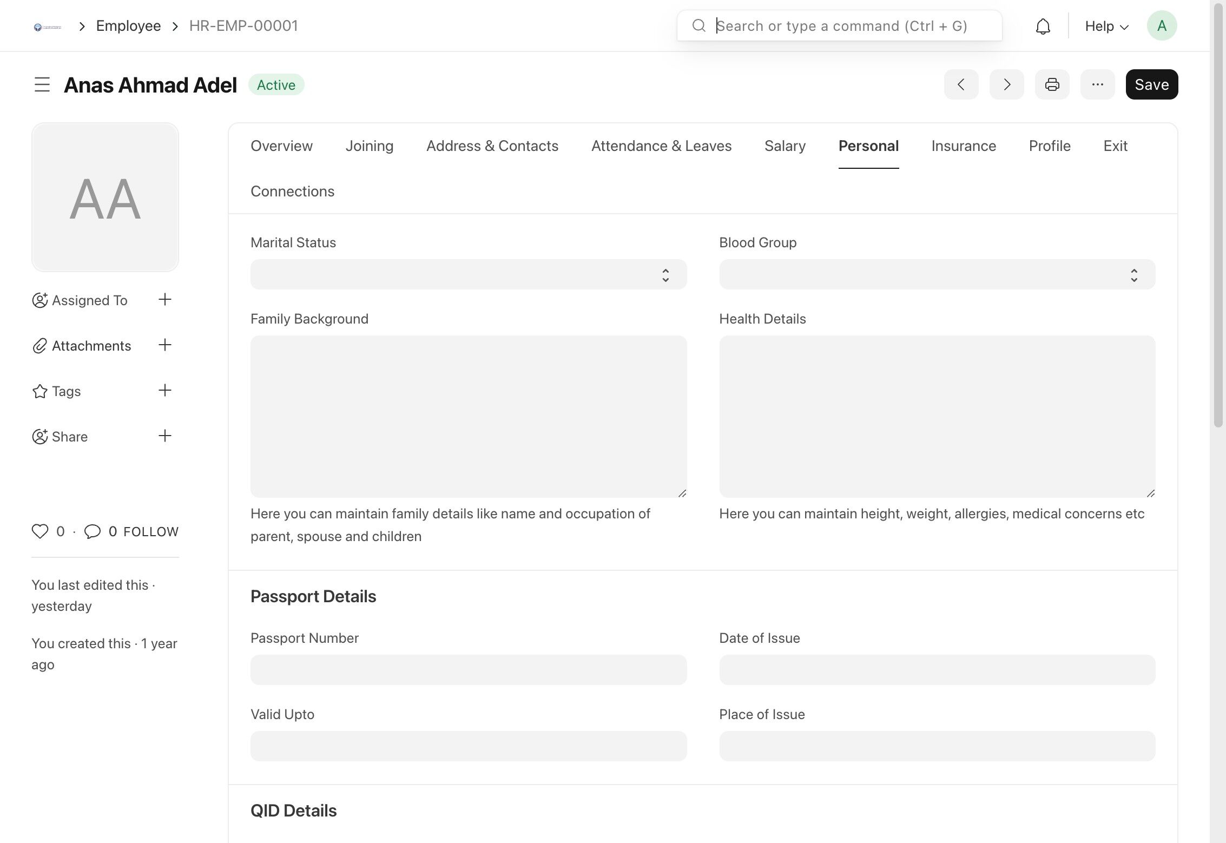Screen dimensions: 1226x843
Task: Go to next employee record arrow
Action: point(1006,84)
